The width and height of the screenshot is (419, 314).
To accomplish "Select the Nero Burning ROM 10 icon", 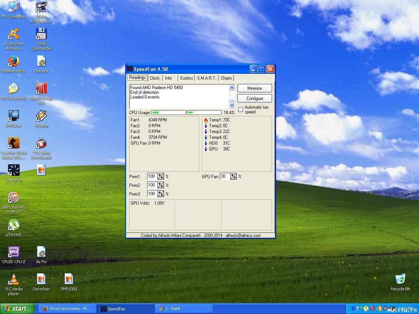I will [x=13, y=198].
